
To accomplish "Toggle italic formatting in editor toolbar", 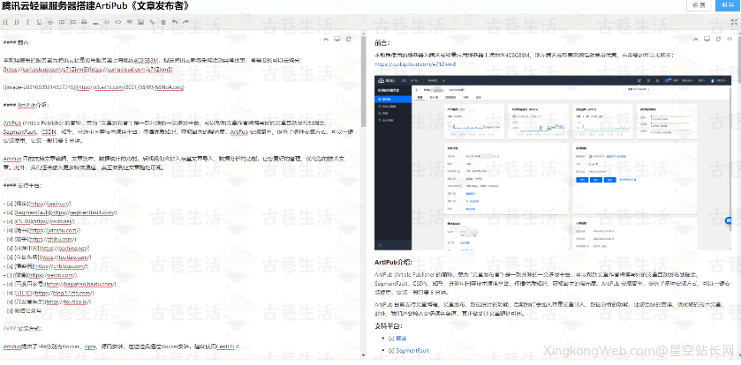I will [28, 22].
